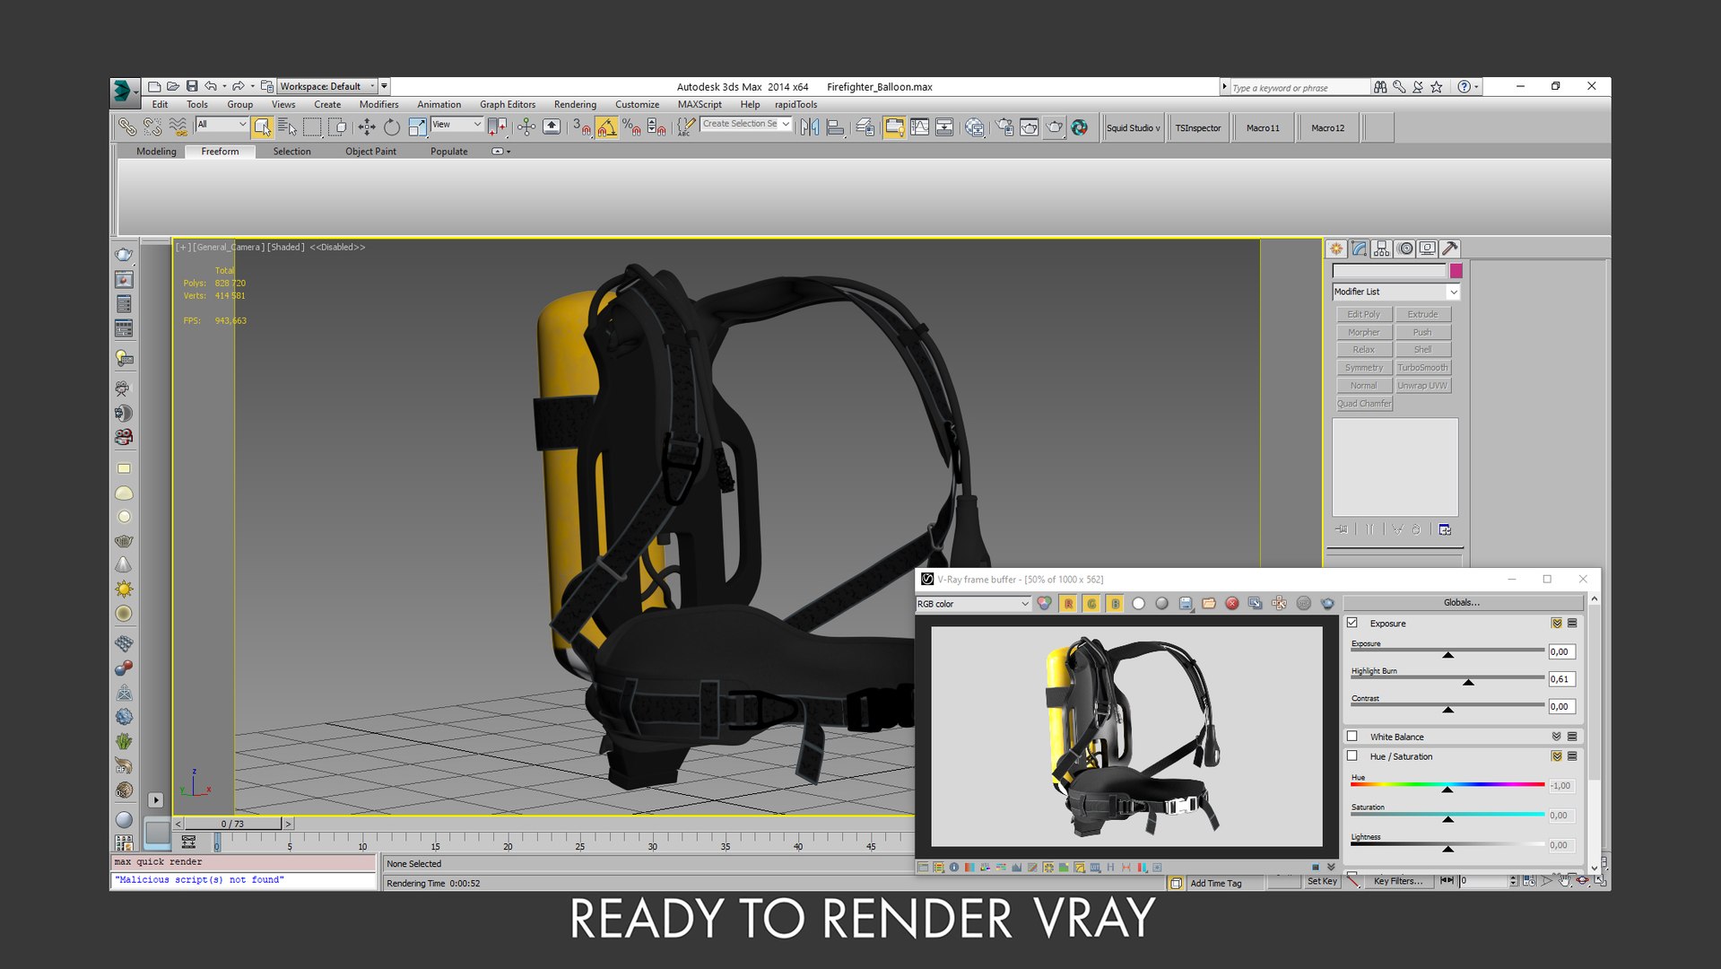Expand the White Balance rollout arrow
This screenshot has width=1721, height=969.
click(1557, 737)
